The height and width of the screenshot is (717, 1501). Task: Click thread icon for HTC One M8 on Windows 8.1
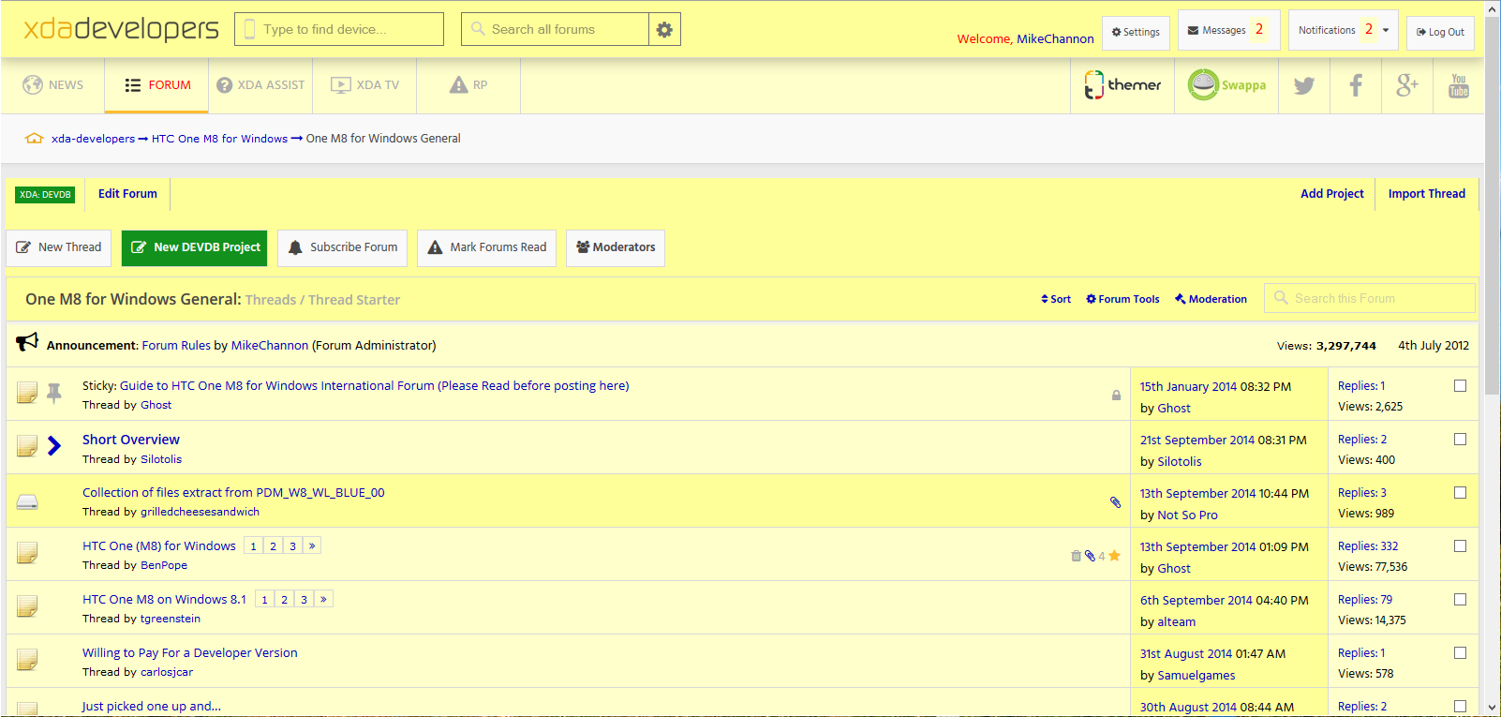27,606
